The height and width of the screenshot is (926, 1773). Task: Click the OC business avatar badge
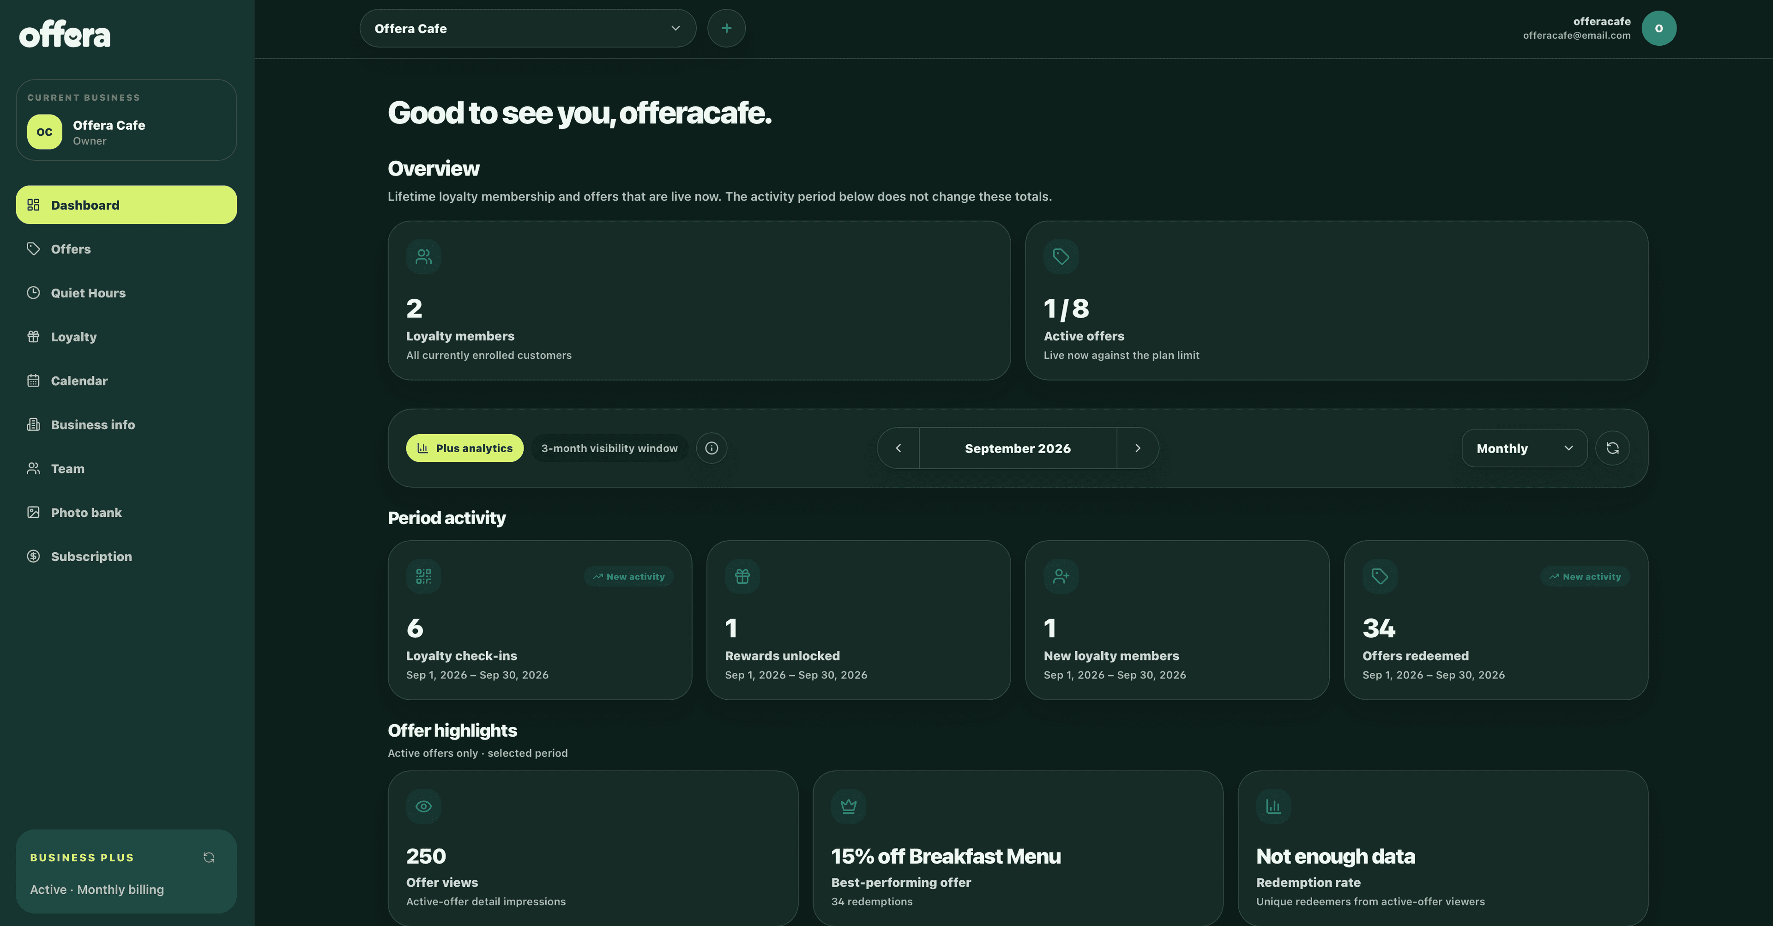(x=45, y=132)
